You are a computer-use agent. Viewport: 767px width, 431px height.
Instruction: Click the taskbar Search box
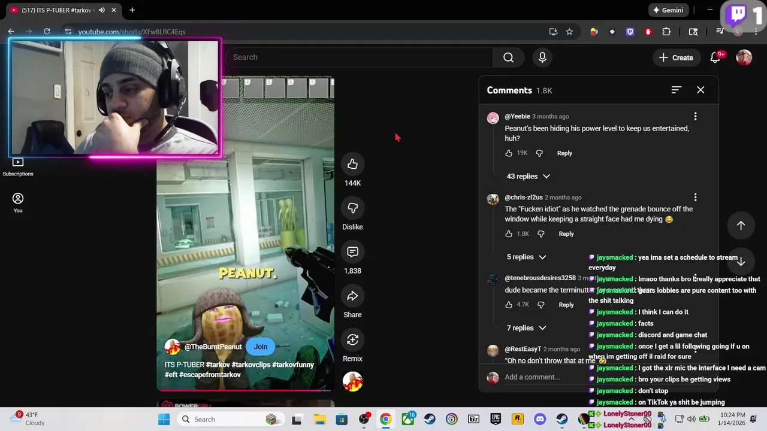click(231, 419)
